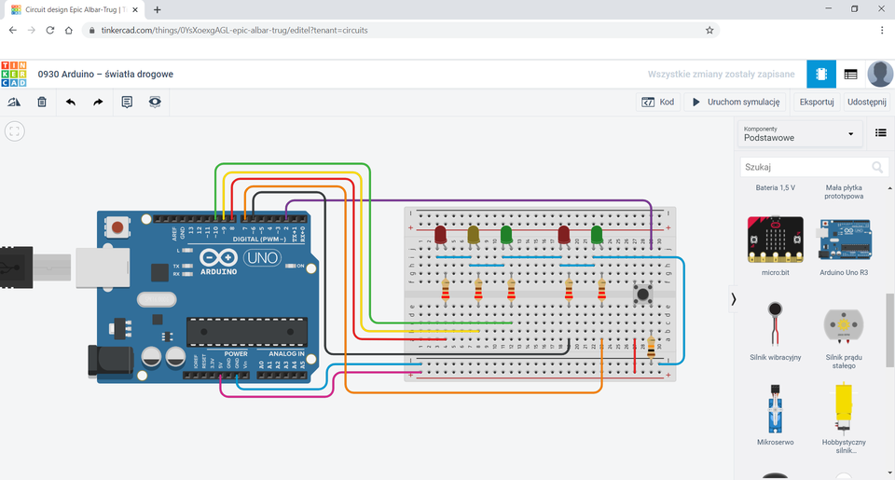The image size is (895, 480).
Task: Toggle notes visibility eye icon
Action: [x=155, y=103]
